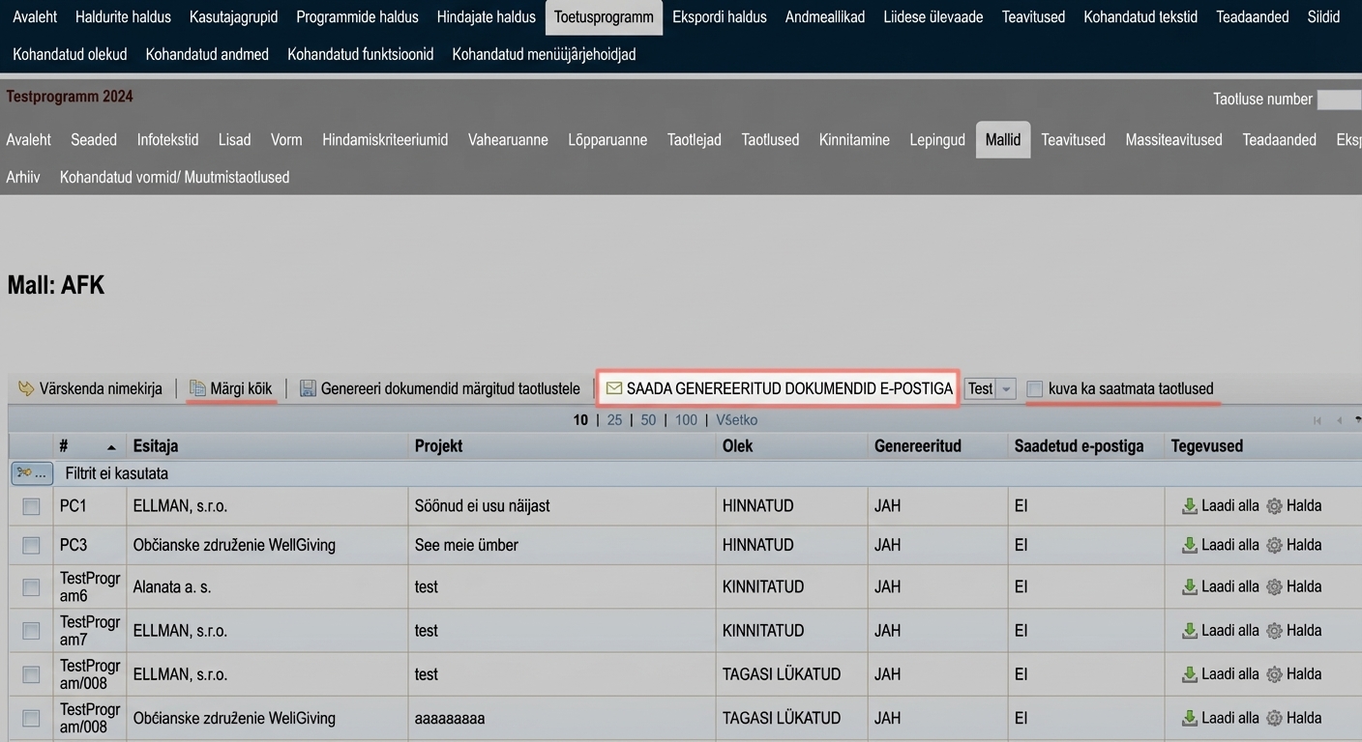Viewport: 1362px width, 742px height.
Task: Select the TestProgram6 row checkbox
Action: [x=31, y=587]
